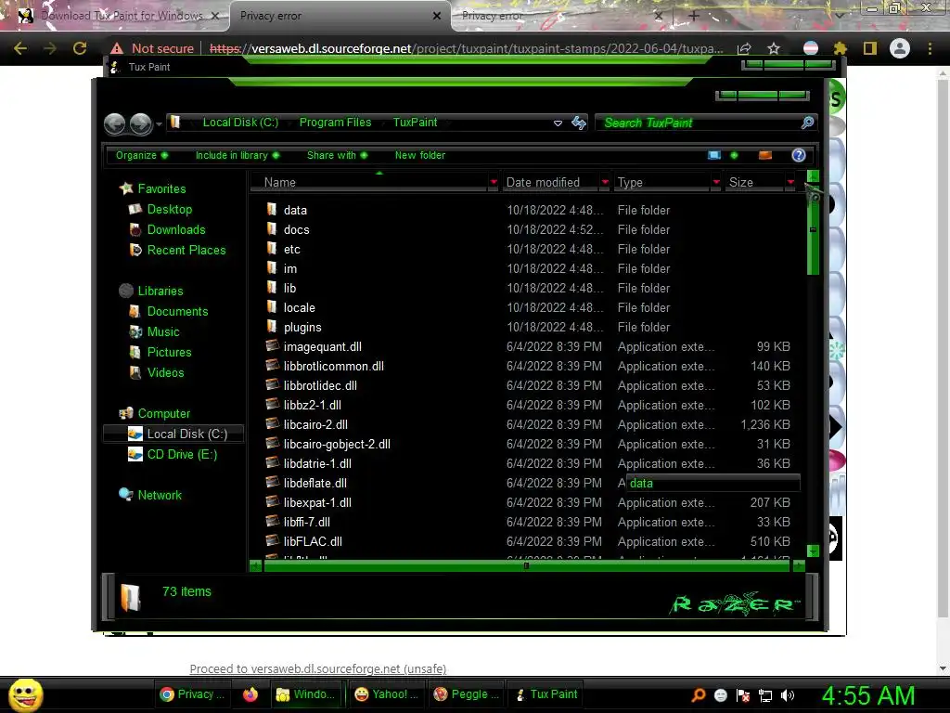This screenshot has height=713, width=950.
Task: Click the volume speaker tray icon
Action: (x=788, y=695)
